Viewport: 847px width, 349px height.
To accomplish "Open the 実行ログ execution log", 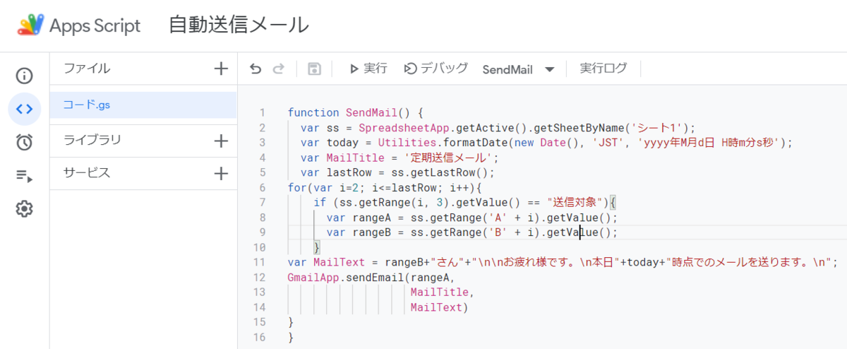I will pos(603,69).
